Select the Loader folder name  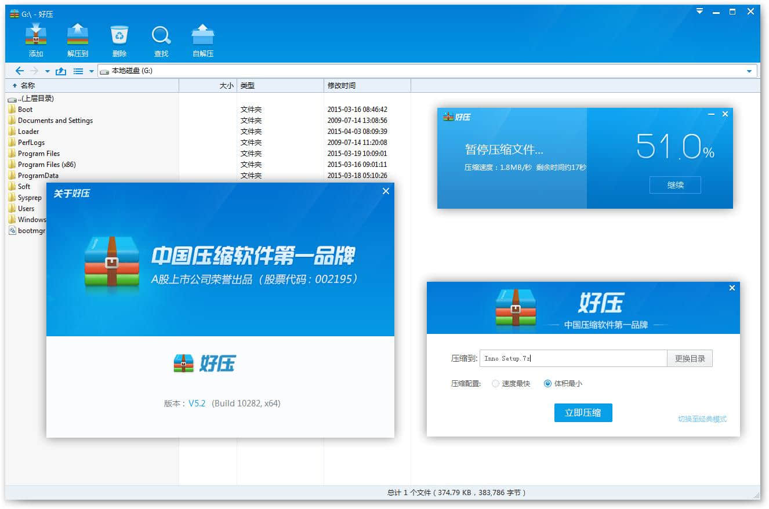click(x=28, y=131)
